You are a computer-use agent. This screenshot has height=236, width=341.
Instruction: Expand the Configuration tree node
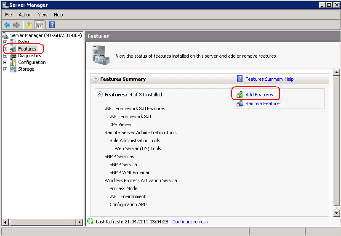click(5, 62)
